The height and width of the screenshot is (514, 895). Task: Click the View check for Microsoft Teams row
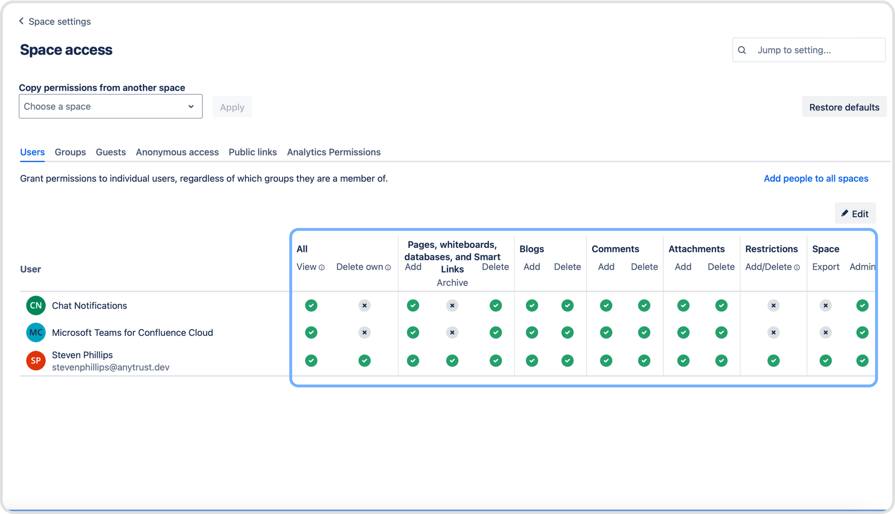[x=311, y=333]
